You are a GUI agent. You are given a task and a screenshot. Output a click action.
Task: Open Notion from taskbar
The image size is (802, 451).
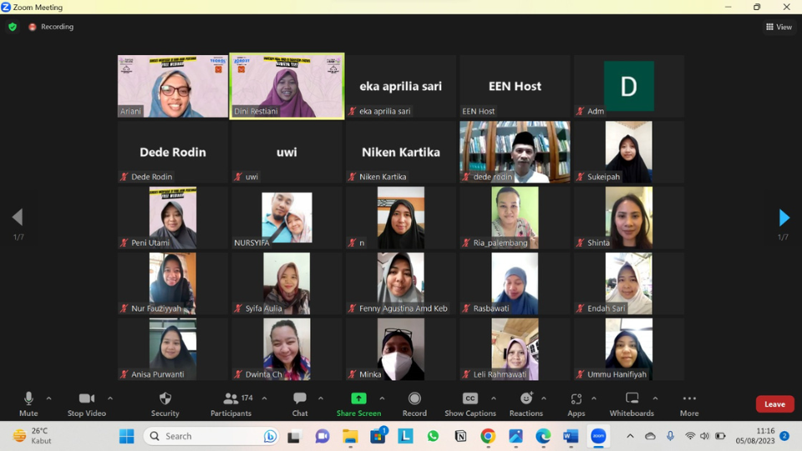pos(460,436)
